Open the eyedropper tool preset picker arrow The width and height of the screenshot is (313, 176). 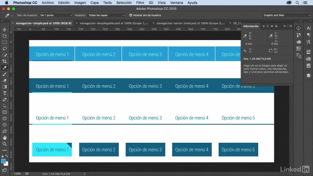click(x=12, y=15)
